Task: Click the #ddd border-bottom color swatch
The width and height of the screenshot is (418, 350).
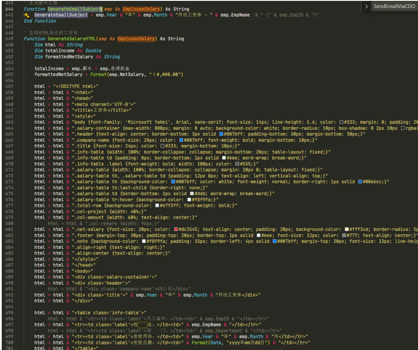Action: tap(192, 193)
